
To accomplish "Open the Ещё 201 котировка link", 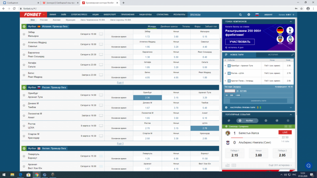I will [279, 165].
